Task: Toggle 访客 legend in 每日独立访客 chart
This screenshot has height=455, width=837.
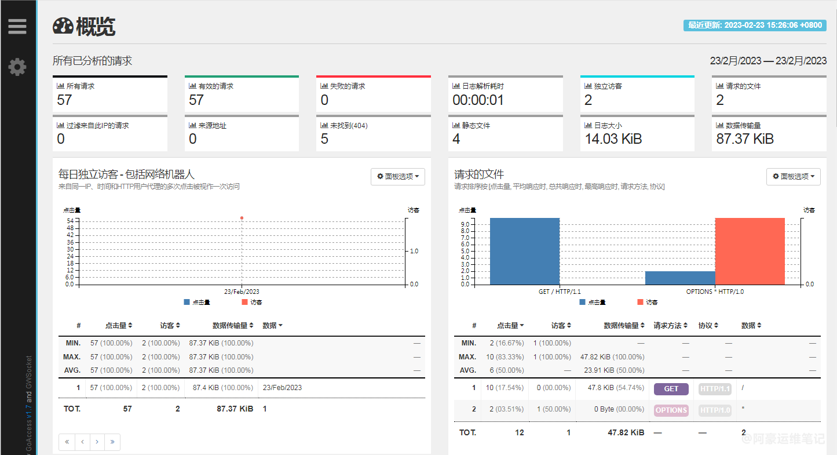Action: [x=252, y=302]
